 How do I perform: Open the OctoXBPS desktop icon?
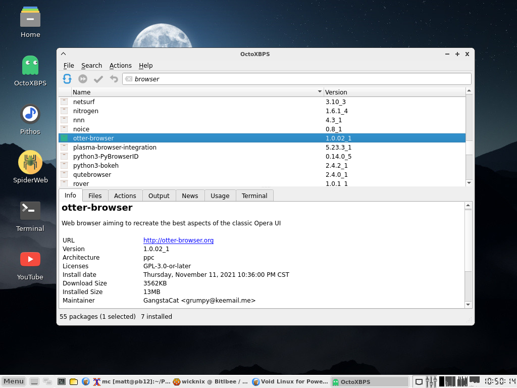pyautogui.click(x=30, y=71)
